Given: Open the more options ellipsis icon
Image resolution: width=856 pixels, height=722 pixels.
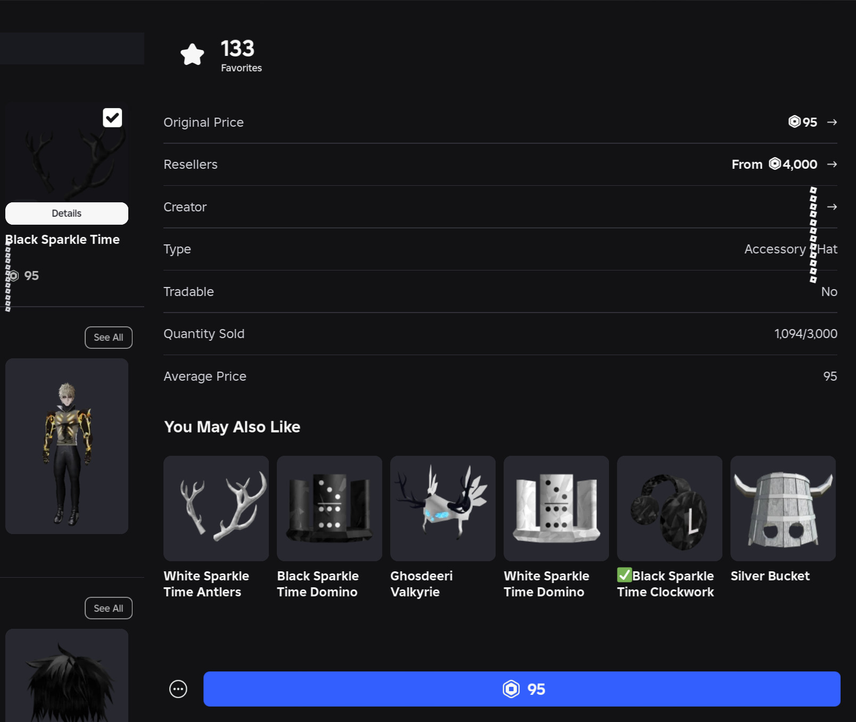Looking at the screenshot, I should (177, 688).
